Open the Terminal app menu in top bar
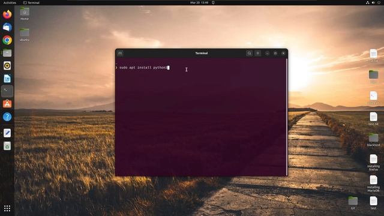 [x=31, y=2]
